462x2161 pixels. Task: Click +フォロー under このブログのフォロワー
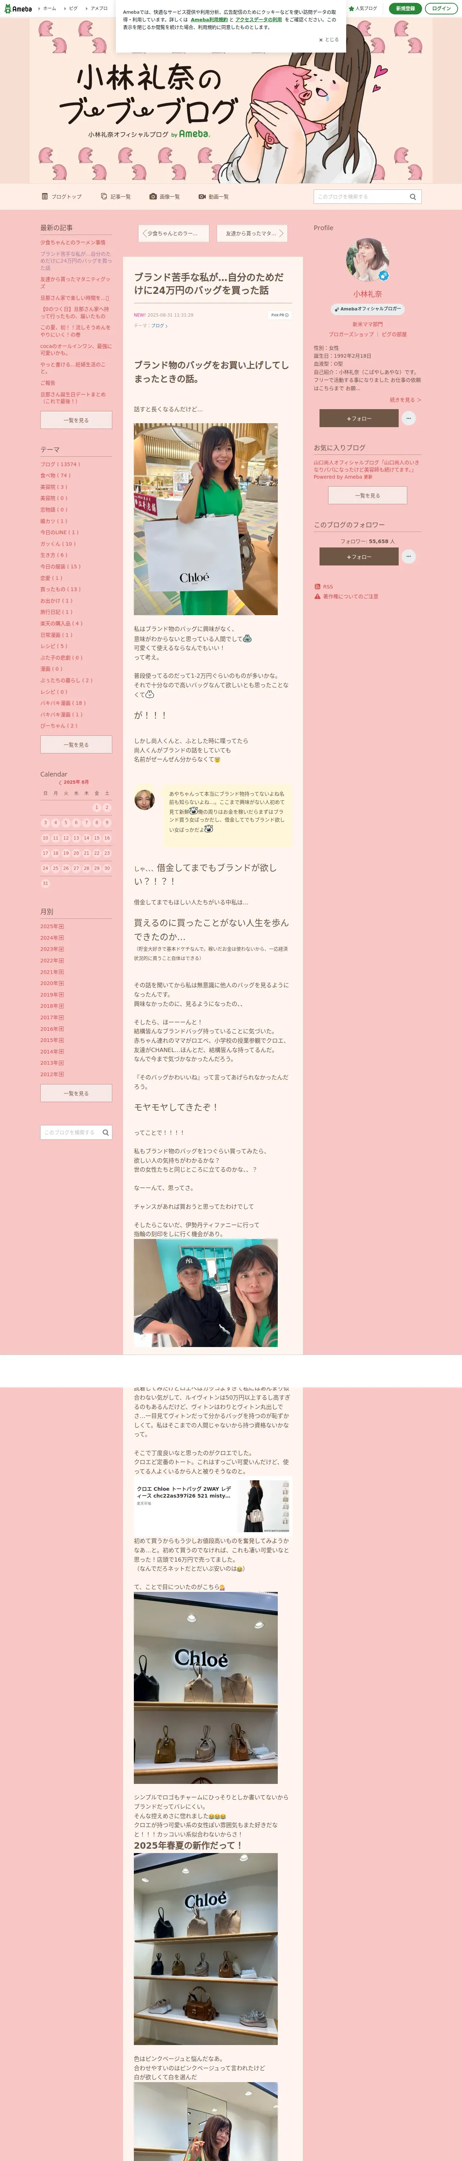(359, 556)
